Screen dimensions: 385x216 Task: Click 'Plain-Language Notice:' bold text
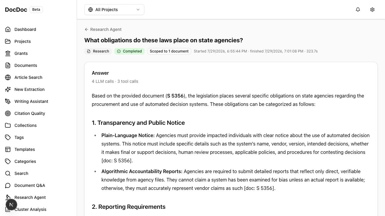[128, 135]
